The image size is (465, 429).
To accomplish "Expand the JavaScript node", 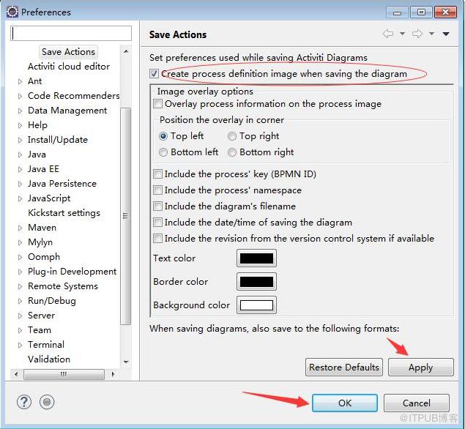I will (x=20, y=198).
